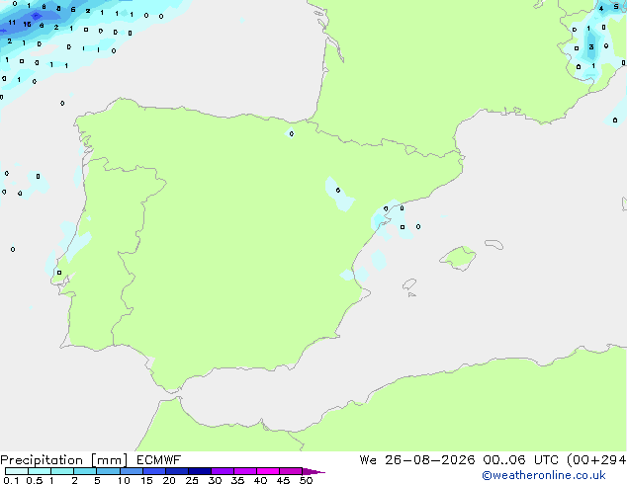Click the legend label '50'

(306, 480)
